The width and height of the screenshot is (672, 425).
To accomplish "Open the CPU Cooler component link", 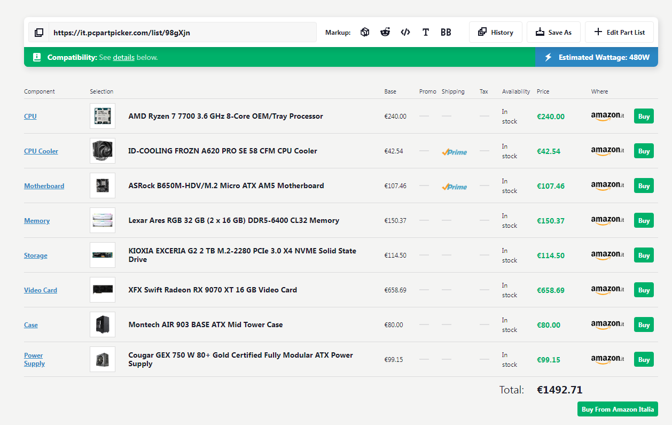I will tap(41, 151).
